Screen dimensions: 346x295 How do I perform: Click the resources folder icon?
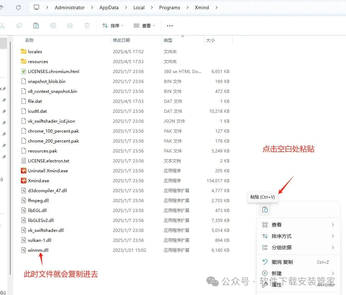coord(24,61)
